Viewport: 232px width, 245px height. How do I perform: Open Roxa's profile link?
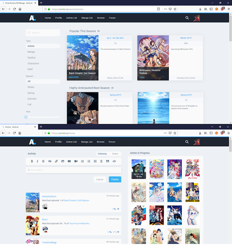[44, 219]
